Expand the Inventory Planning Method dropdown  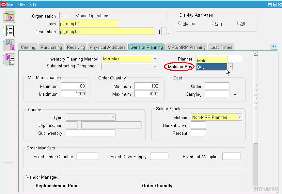(155, 59)
